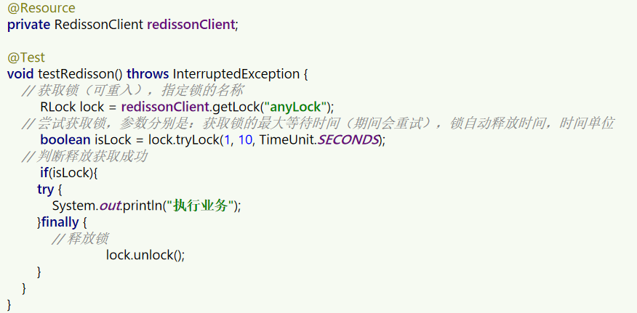The image size is (637, 313).
Task: Select the "执行业务" string literal
Action: tap(200, 206)
